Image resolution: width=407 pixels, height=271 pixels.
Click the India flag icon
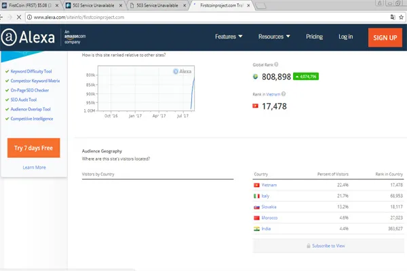tap(256, 229)
